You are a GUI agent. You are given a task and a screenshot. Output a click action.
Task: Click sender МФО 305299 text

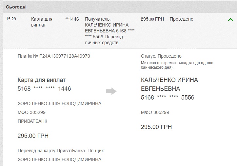coord(31,112)
